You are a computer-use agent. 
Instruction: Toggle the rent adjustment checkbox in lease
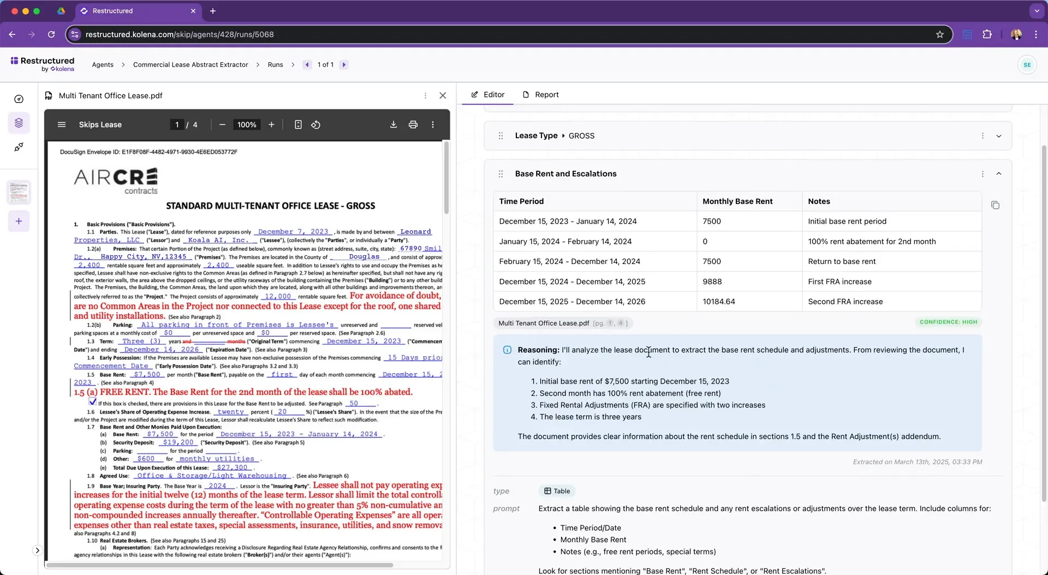coord(93,402)
